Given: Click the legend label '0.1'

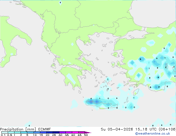Looking at the screenshot, I should 3,135.
